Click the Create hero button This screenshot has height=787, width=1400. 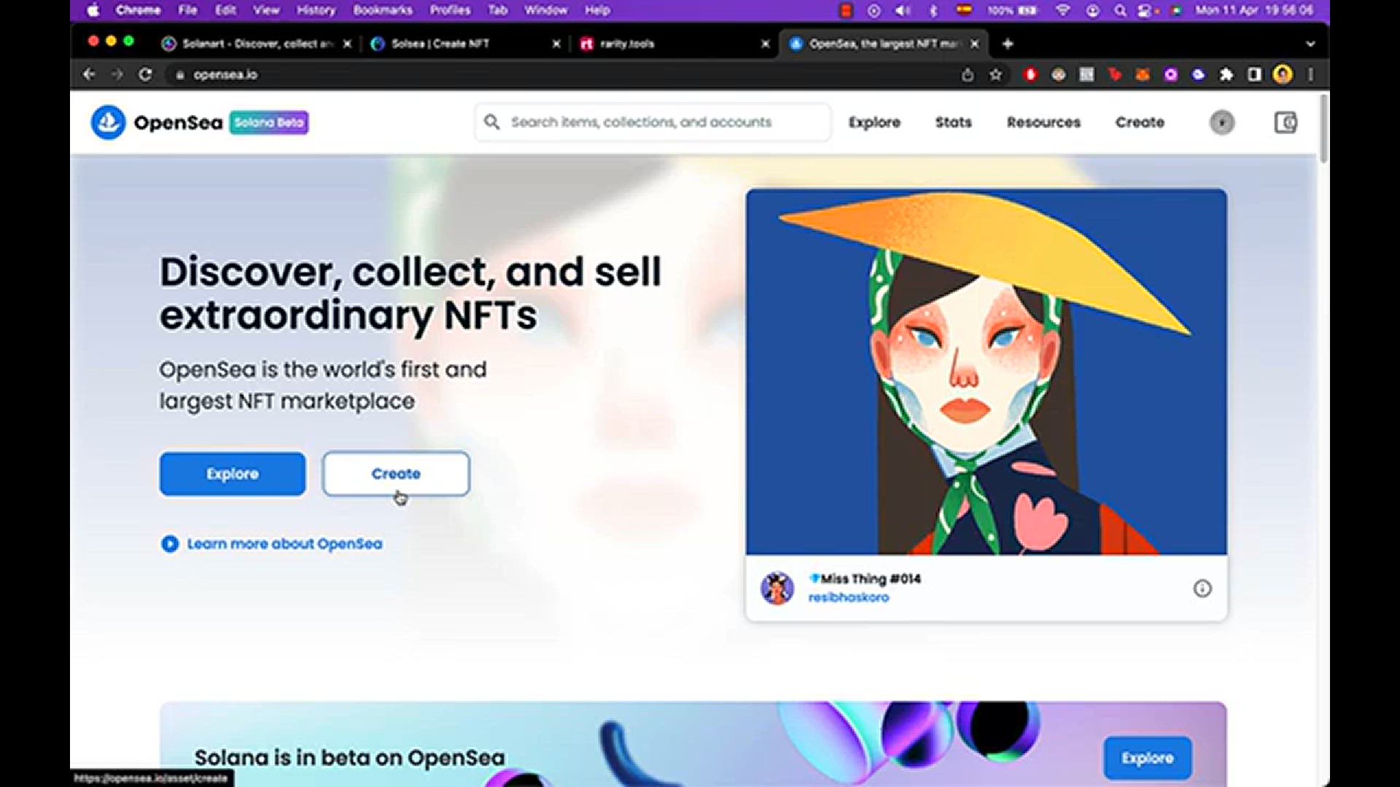(396, 474)
